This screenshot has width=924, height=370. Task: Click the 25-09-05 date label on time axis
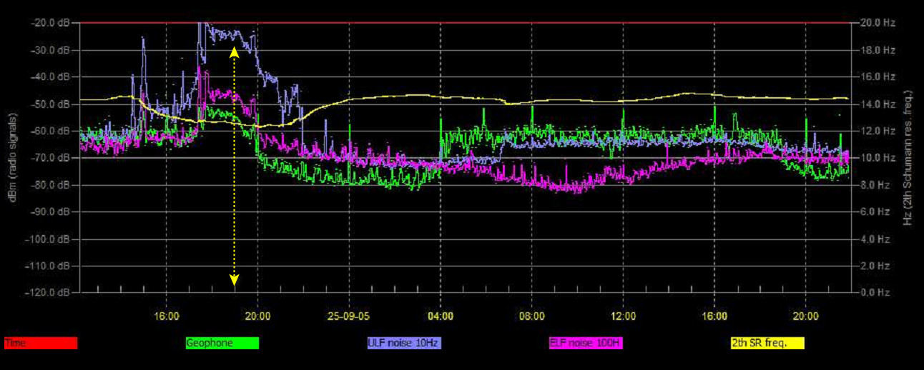(x=349, y=315)
